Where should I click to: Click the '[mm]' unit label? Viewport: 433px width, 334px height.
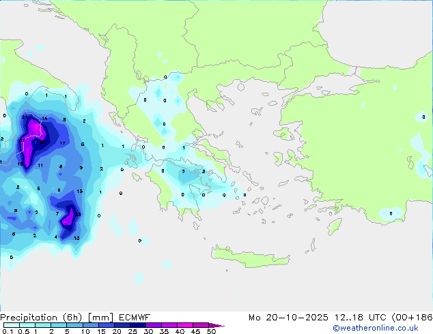coord(101,318)
